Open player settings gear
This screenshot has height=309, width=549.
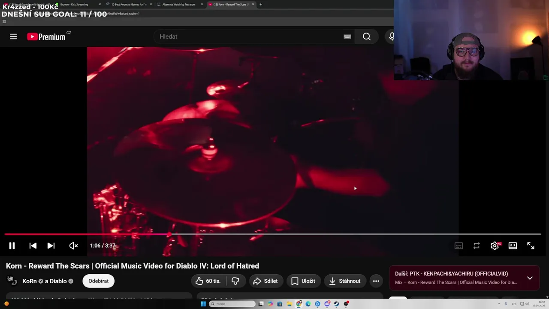495,245
